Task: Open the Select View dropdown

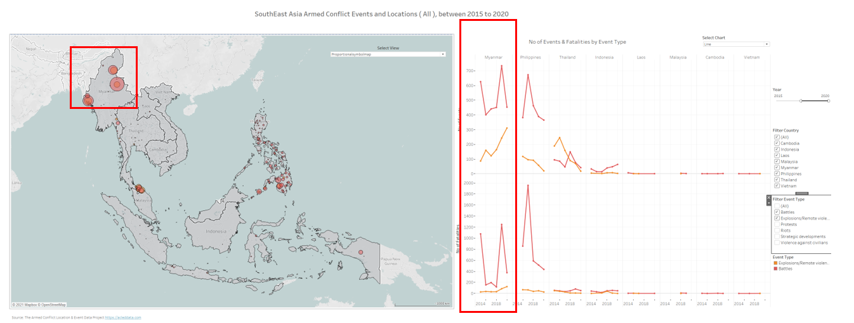Action: 388,54
